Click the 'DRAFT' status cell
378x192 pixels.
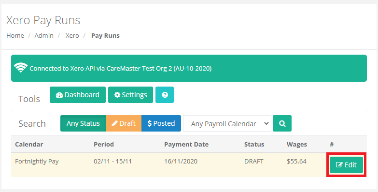coord(254,162)
